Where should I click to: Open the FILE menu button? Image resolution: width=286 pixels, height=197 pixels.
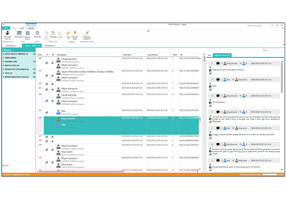coord(6,28)
